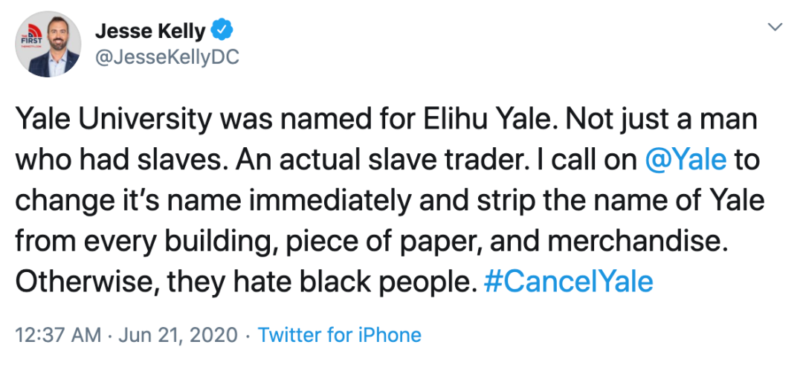Image resolution: width=803 pixels, height=365 pixels.
Task: Click the 12:37 AM timestamp
Action: pos(57,335)
